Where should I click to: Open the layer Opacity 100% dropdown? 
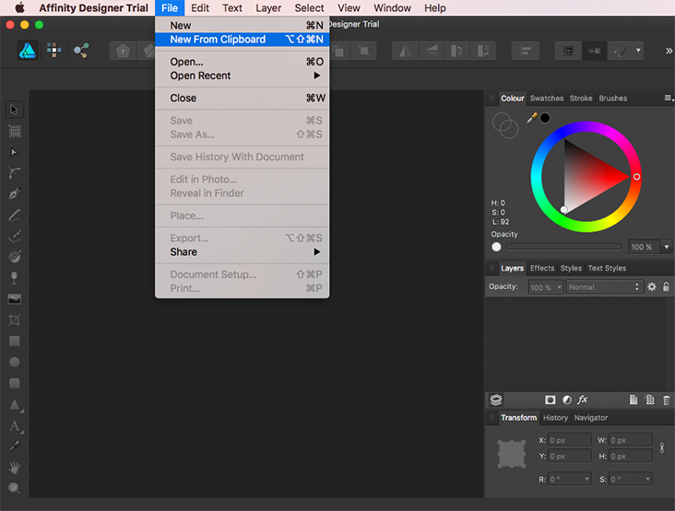pyautogui.click(x=559, y=287)
